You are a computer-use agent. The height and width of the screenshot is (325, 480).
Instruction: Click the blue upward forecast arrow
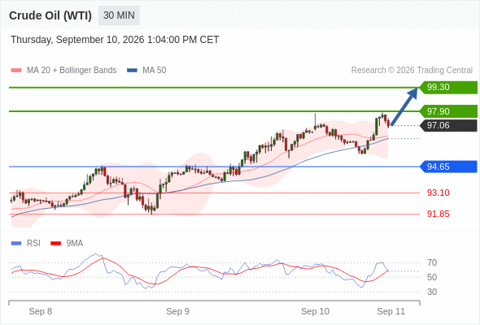click(x=404, y=106)
